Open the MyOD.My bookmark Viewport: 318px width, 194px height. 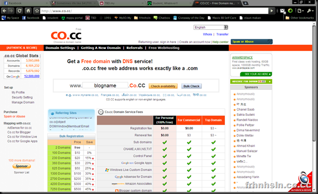coord(123,18)
